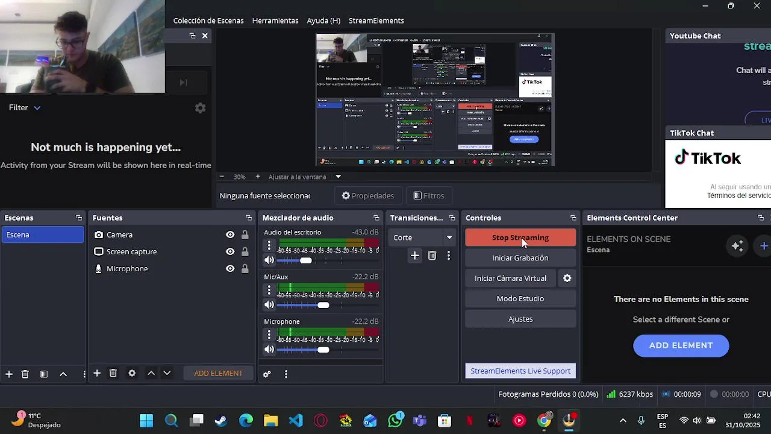Click Iniciar Cámara Virtual button
This screenshot has width=771, height=434.
[510, 278]
